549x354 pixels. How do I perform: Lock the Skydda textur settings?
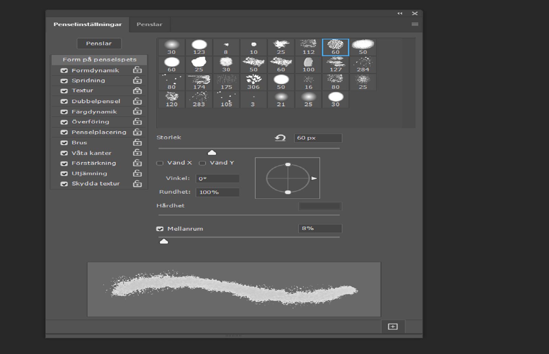[137, 184]
